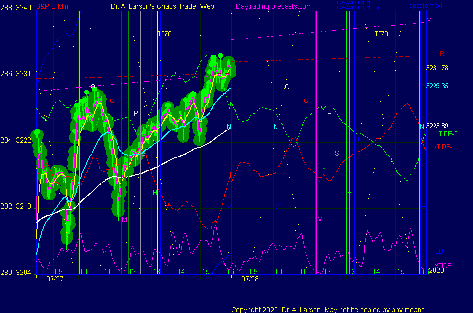Image resolution: width=473 pixels, height=313 pixels.
Task: Click the red "C" marker in the 07/27 session
Action: 112,101
